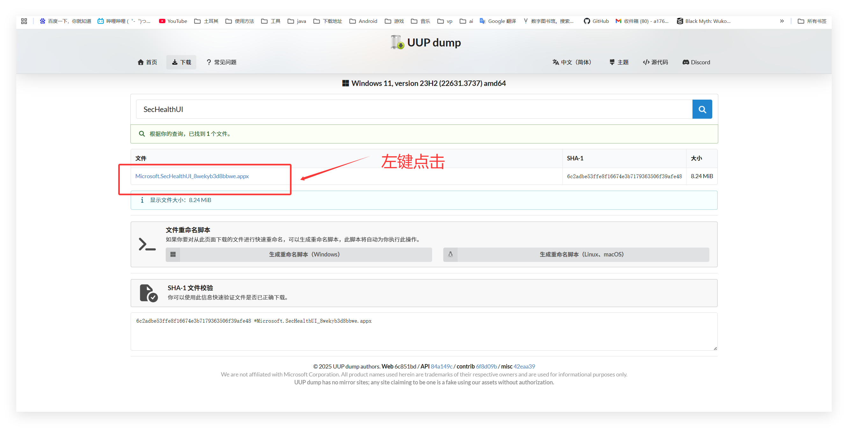Open the GitHub bookmark
This screenshot has height=428, width=848.
click(596, 21)
